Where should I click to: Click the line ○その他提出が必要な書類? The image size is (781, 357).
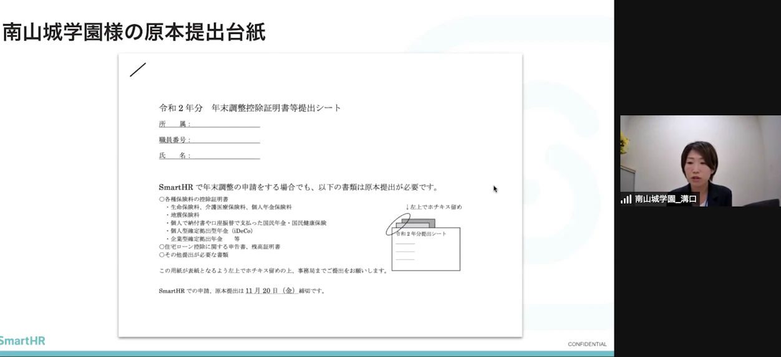(x=194, y=255)
